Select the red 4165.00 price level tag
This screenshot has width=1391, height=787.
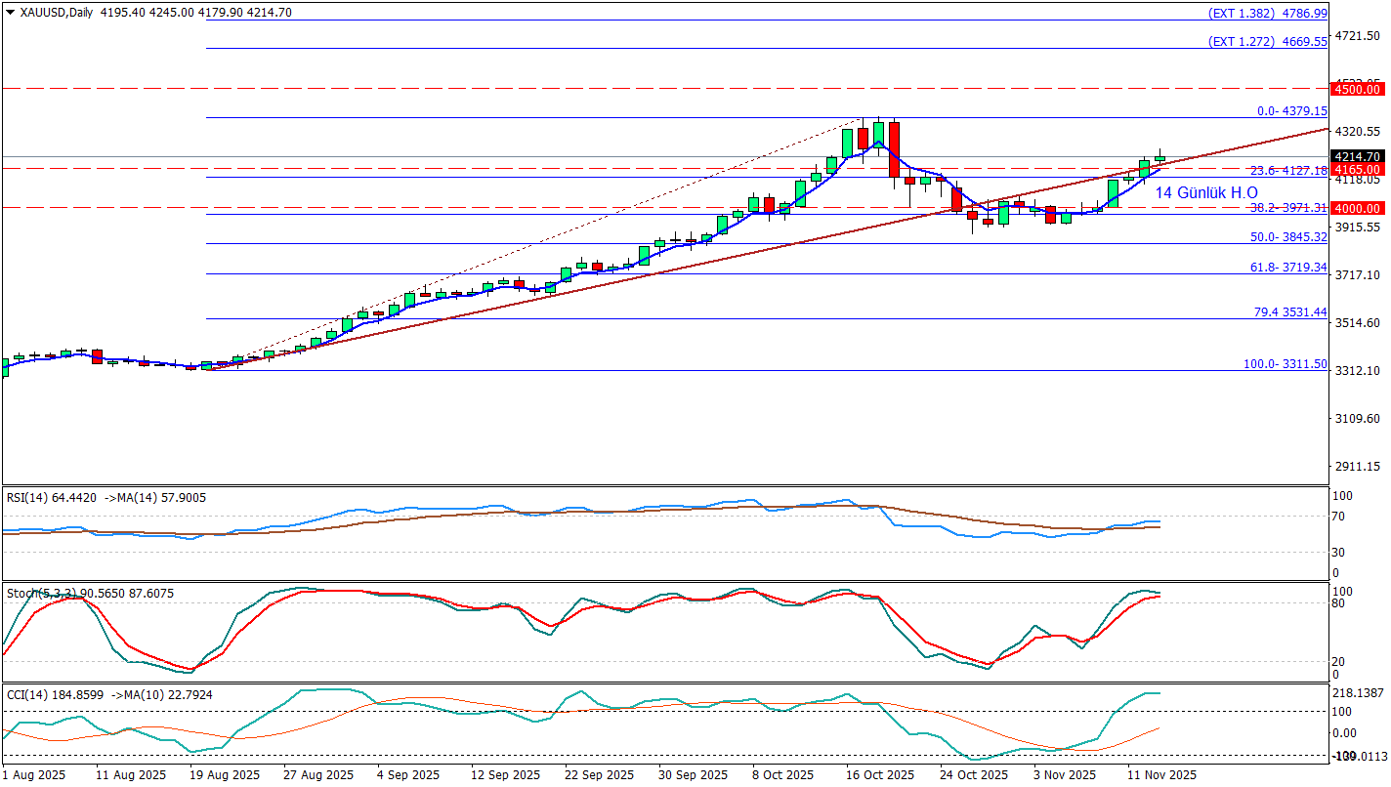tap(1359, 169)
